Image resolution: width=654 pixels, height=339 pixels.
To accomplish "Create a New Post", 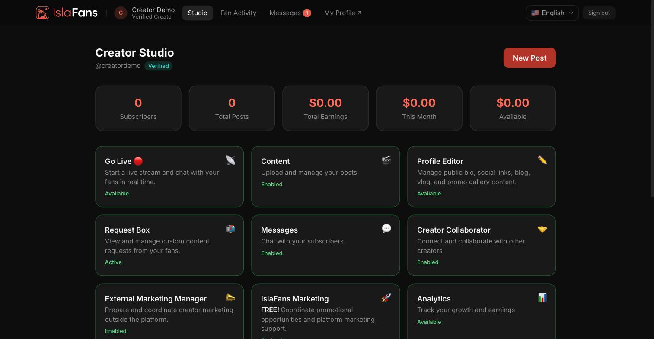I will pos(530,58).
